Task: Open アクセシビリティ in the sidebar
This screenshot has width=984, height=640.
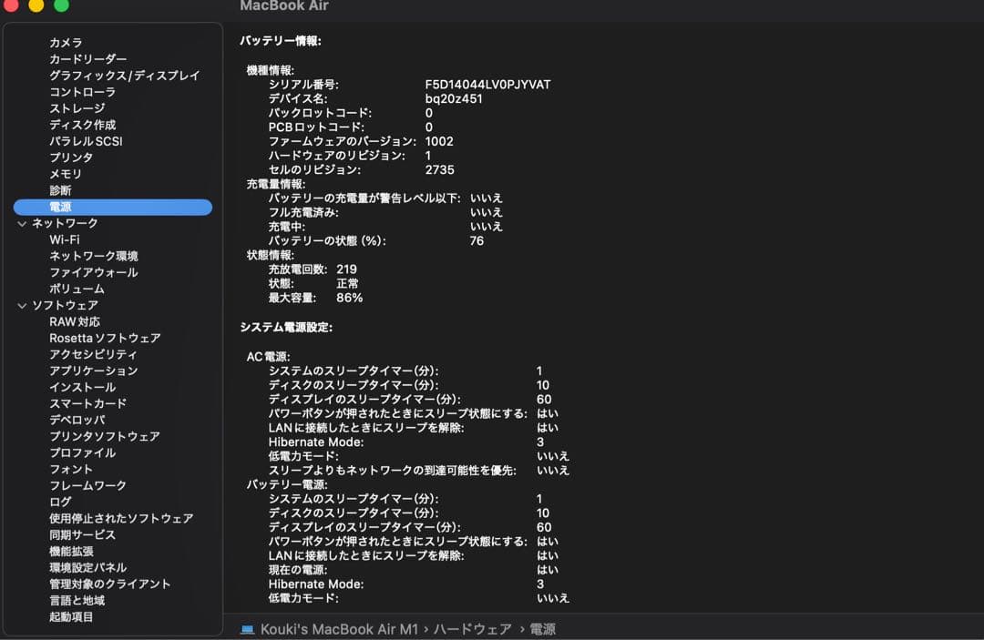Action: [93, 354]
